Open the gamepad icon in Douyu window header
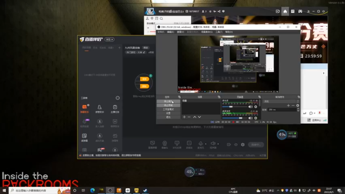The height and width of the screenshot is (194, 345). (300, 12)
